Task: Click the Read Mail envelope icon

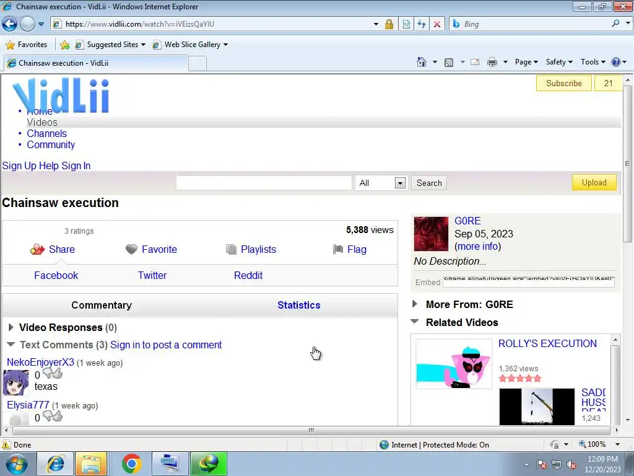Action: click(475, 62)
